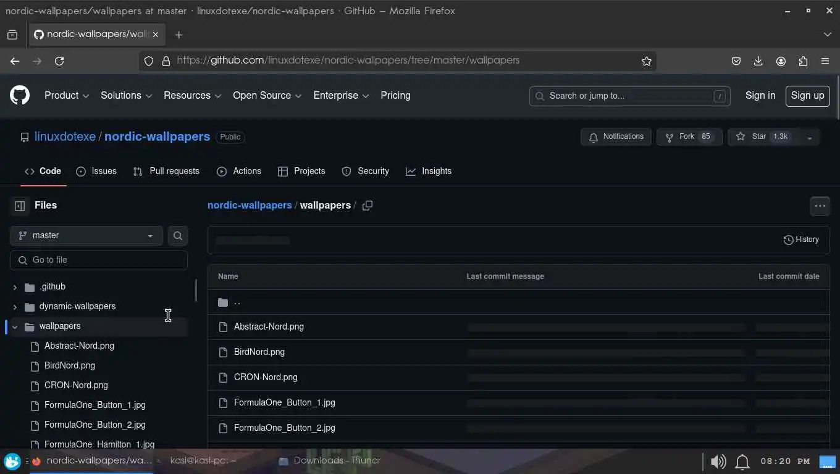840x474 pixels.
Task: Open the parent directory .. row
Action: pos(519,302)
